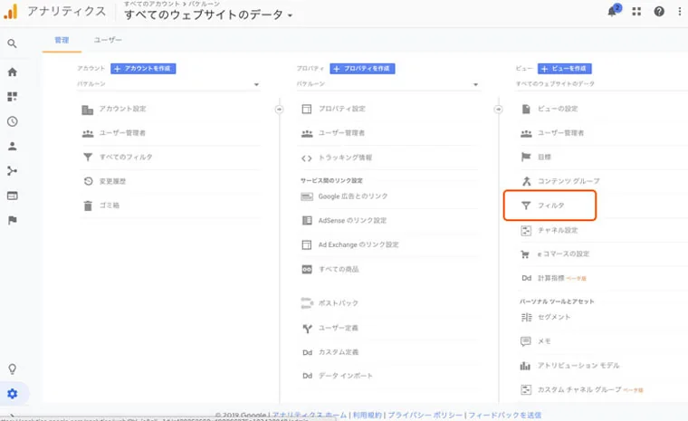The image size is (688, 421).
Task: Open the three-dot more options menu
Action: (680, 12)
